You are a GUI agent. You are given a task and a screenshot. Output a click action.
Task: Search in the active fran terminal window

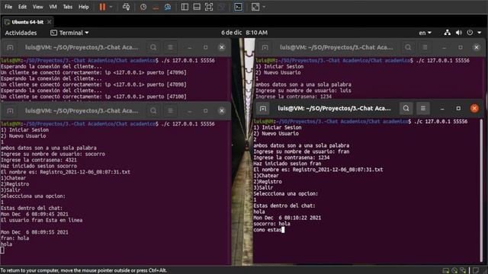[x=406, y=108]
